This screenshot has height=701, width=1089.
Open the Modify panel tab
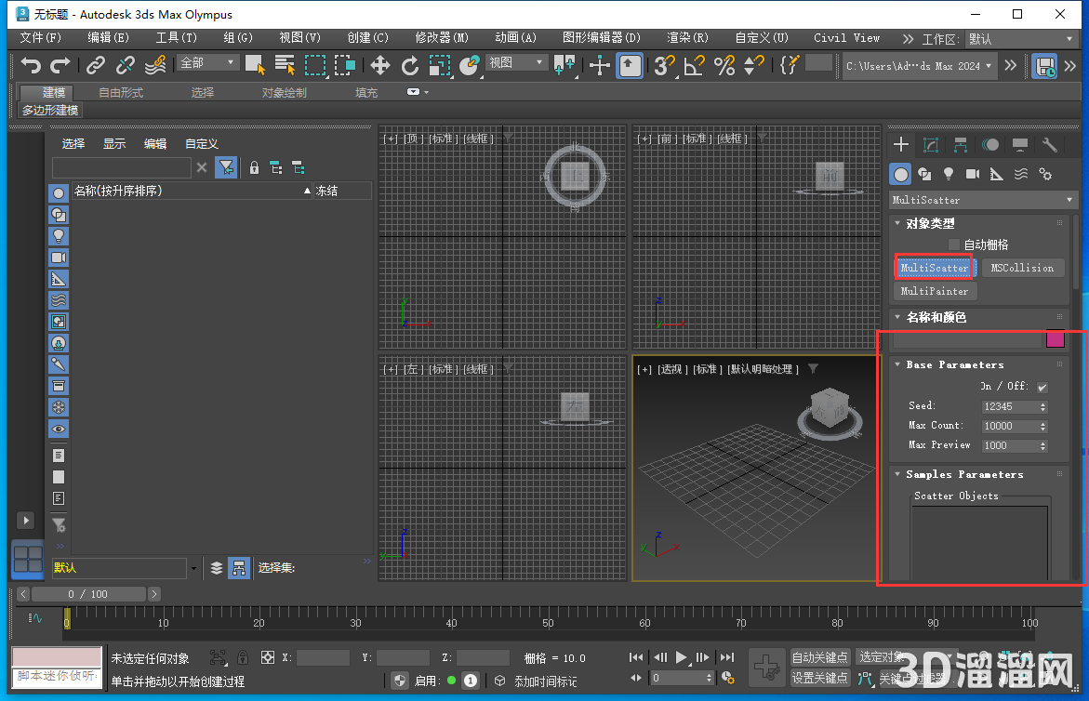click(x=931, y=144)
